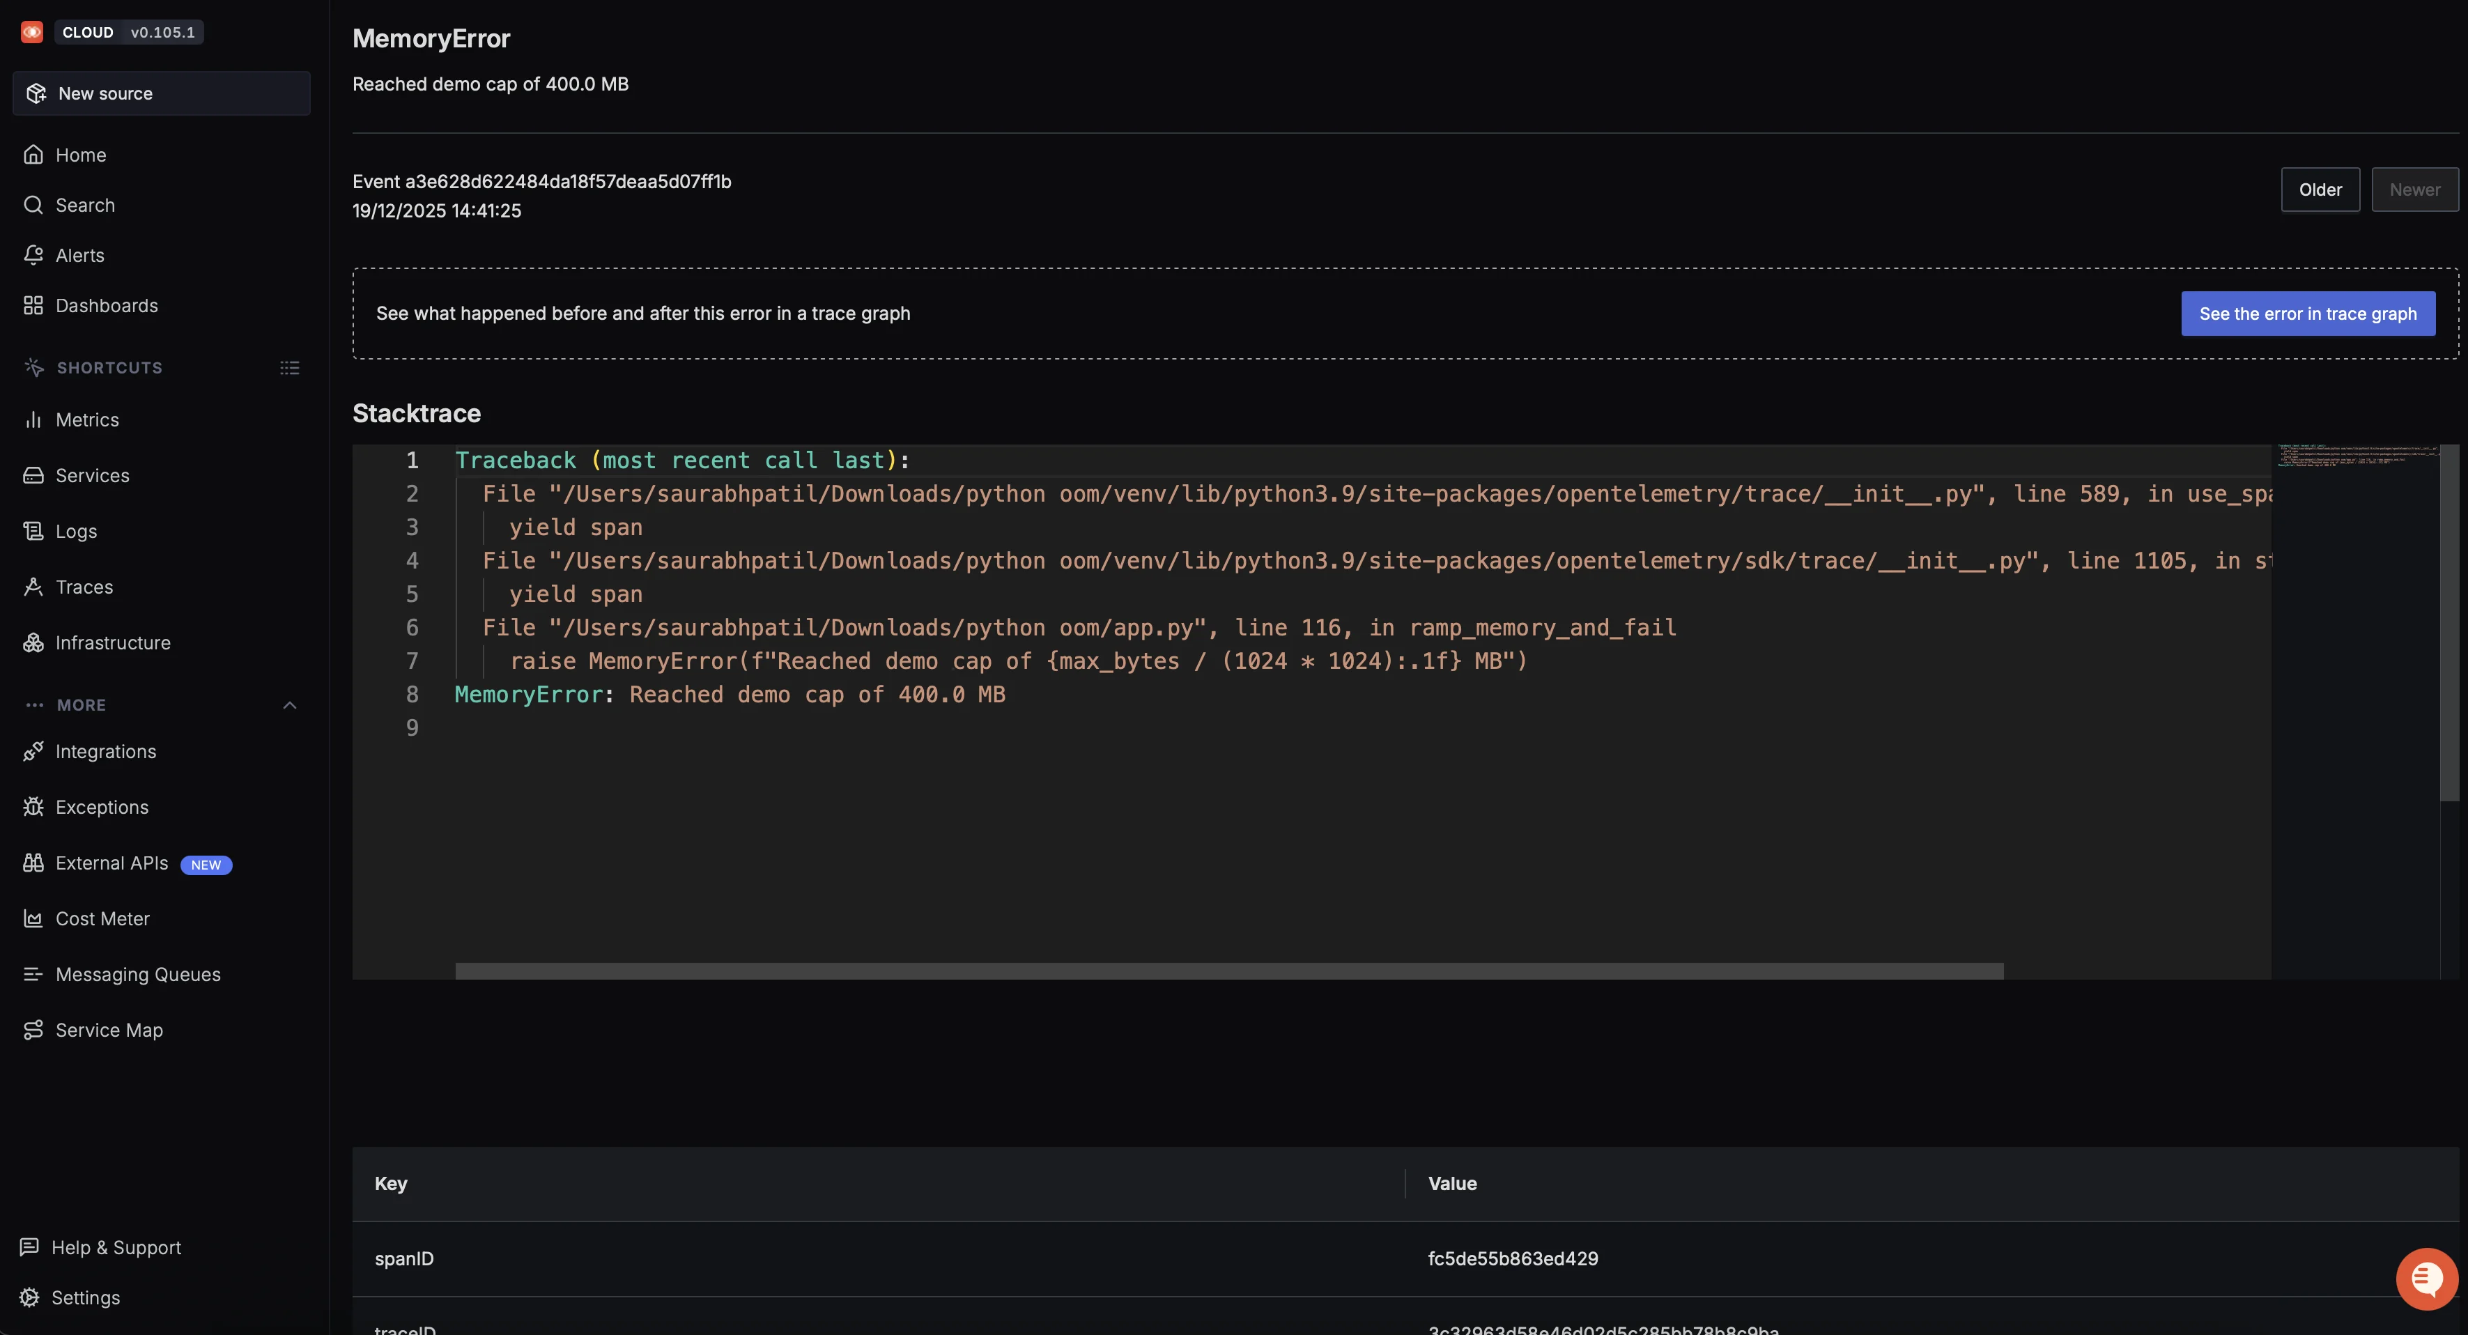
Task: Open the support chat bubble
Action: click(x=2426, y=1277)
